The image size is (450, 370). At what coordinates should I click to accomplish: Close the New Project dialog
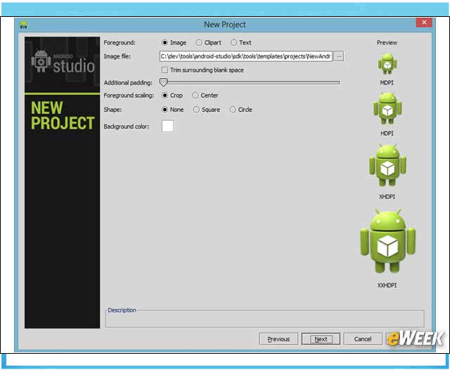point(424,23)
